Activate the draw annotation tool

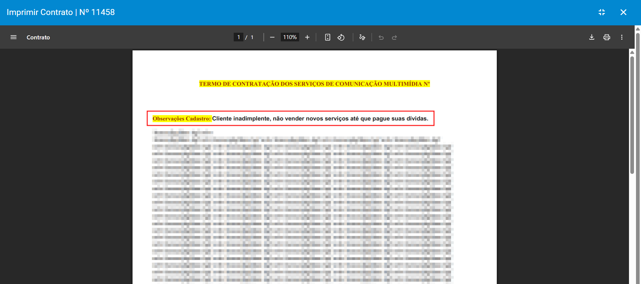[362, 37]
